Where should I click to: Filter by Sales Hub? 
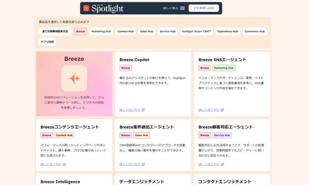tap(147, 32)
